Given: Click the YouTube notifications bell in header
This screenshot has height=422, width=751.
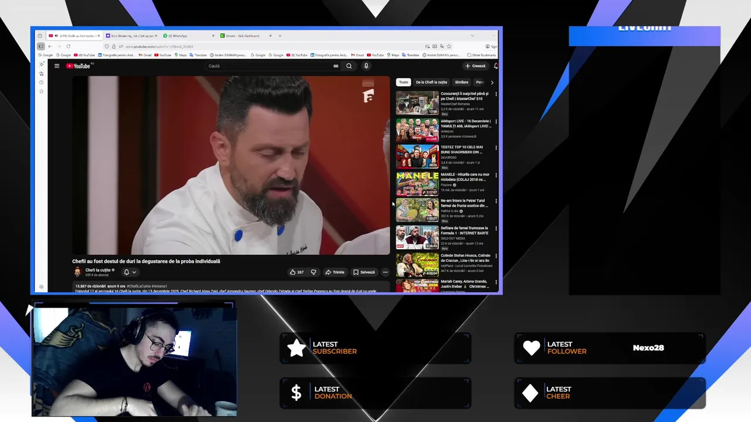Looking at the screenshot, I should click(x=496, y=66).
